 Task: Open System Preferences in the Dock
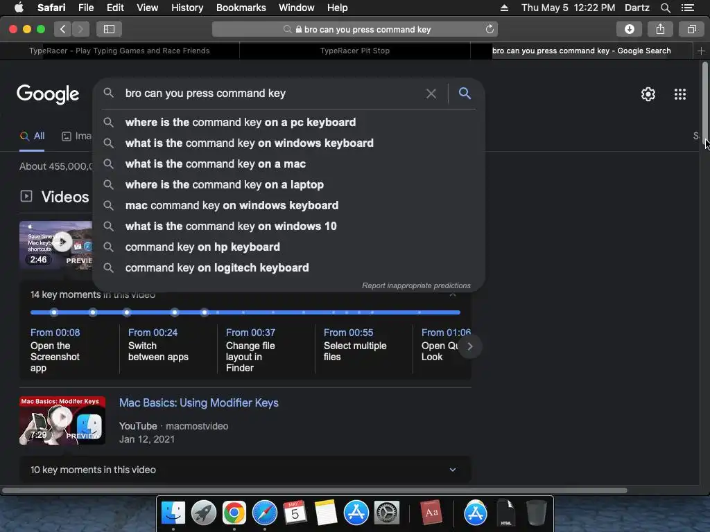tap(387, 513)
